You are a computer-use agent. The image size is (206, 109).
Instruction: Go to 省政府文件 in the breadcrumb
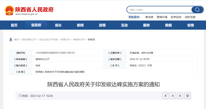click(x=79, y=39)
